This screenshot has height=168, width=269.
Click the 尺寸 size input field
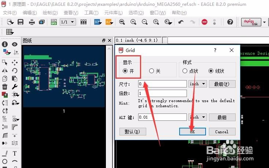162,84
